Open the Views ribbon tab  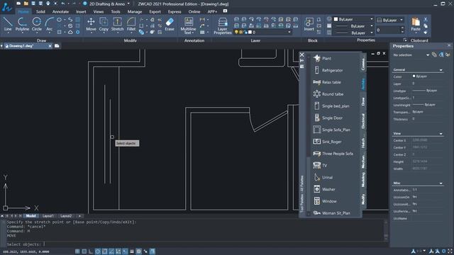99,11
